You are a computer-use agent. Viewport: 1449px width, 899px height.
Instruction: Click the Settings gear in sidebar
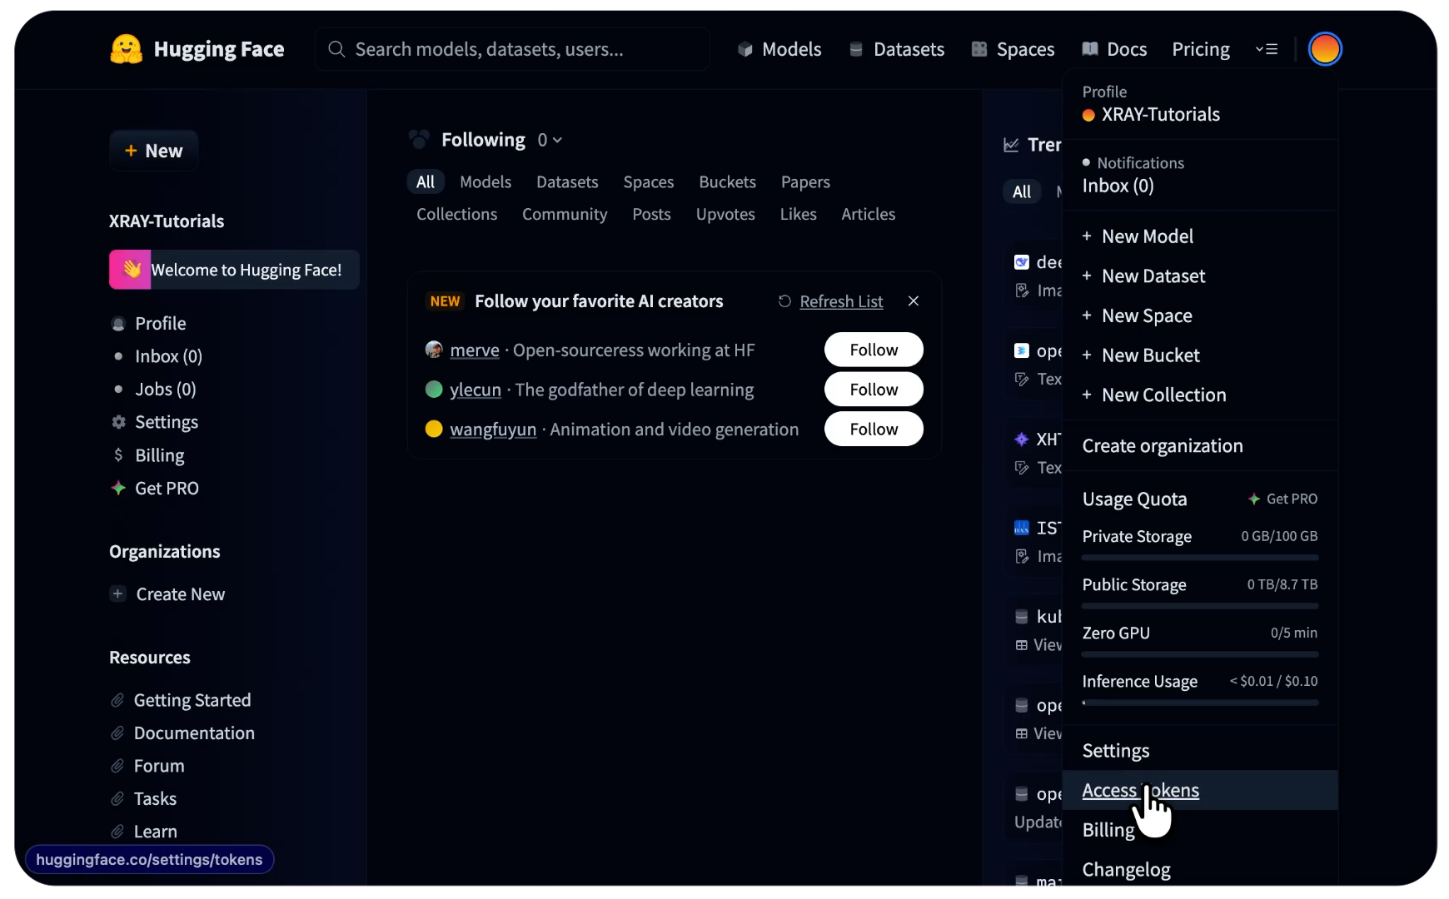click(119, 422)
